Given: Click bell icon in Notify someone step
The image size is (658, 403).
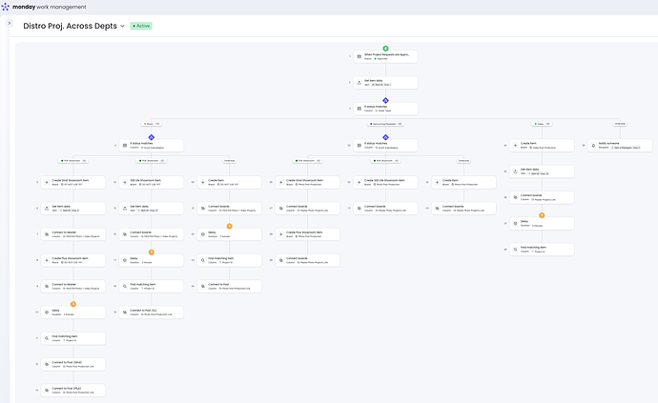Looking at the screenshot, I should pyautogui.click(x=593, y=146).
